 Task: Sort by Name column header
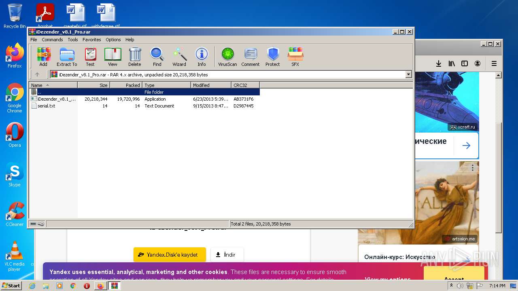[53, 85]
